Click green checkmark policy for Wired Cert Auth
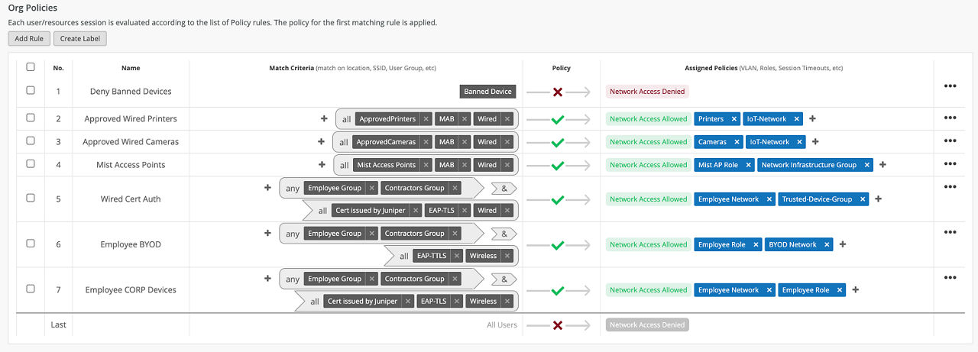This screenshot has height=352, width=978. coord(558,199)
